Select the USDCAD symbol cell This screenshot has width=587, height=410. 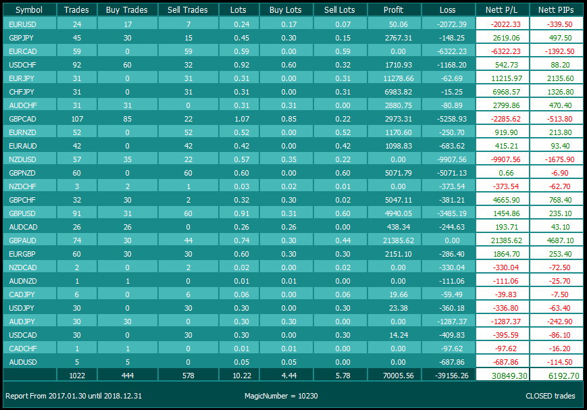point(30,335)
